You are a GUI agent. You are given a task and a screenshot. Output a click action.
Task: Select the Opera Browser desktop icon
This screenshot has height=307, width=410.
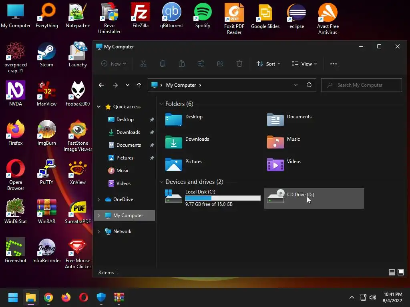pyautogui.click(x=16, y=175)
